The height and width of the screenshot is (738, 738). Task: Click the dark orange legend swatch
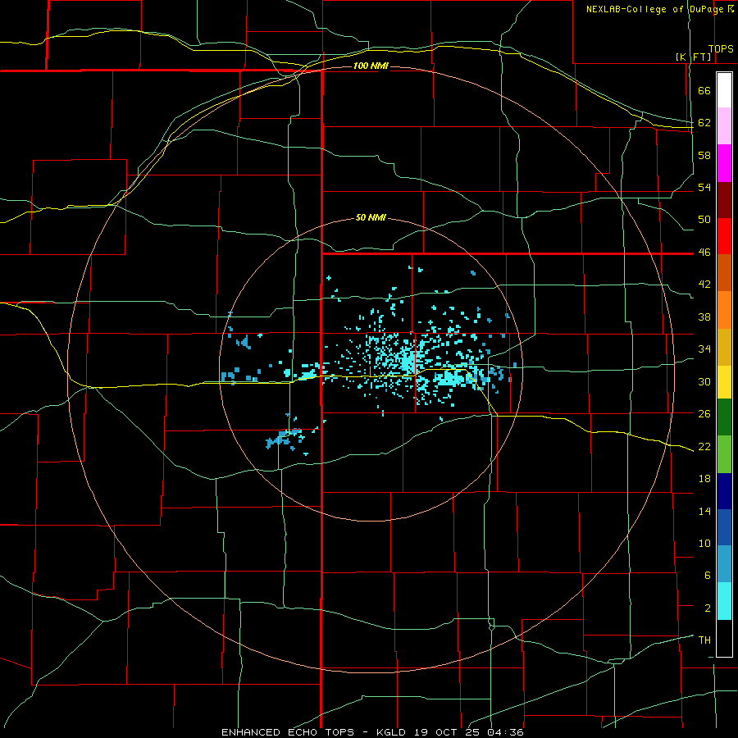pyautogui.click(x=724, y=273)
